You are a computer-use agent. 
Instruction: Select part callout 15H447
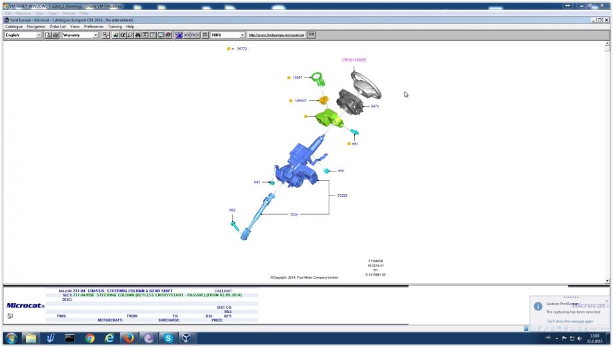pos(301,101)
